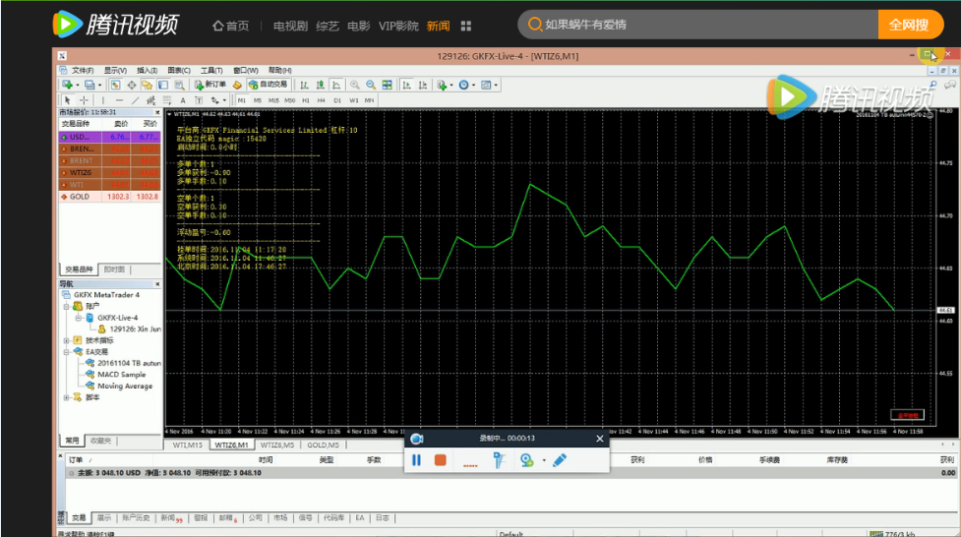The width and height of the screenshot is (961, 537).
Task: Open the 显示(V) menu
Action: click(x=115, y=71)
